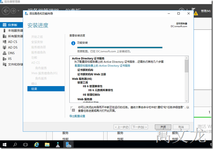Click the 下一步(N) button
The width and height of the screenshot is (213, 149).
tap(140, 127)
